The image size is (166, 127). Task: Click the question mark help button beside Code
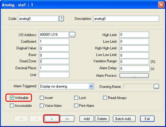click(61, 19)
